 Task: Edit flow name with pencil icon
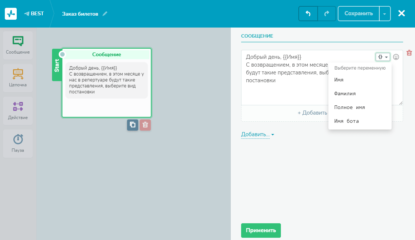(x=105, y=13)
